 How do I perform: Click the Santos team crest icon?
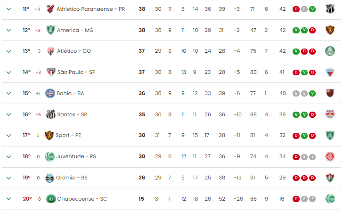[x=51, y=114]
